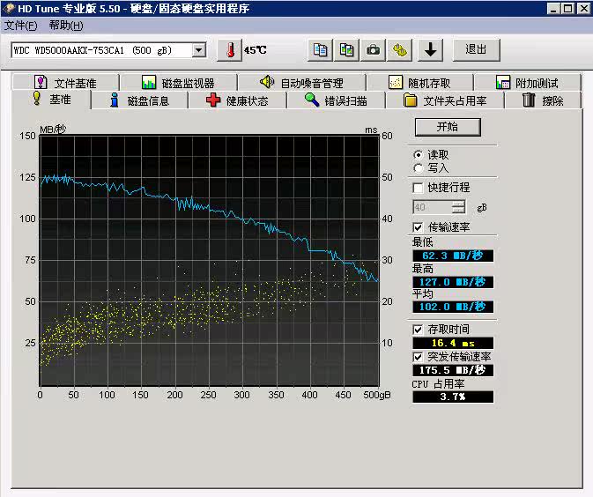593x497 pixels.
Task: Click the down arrow toolbar button
Action: pos(430,50)
